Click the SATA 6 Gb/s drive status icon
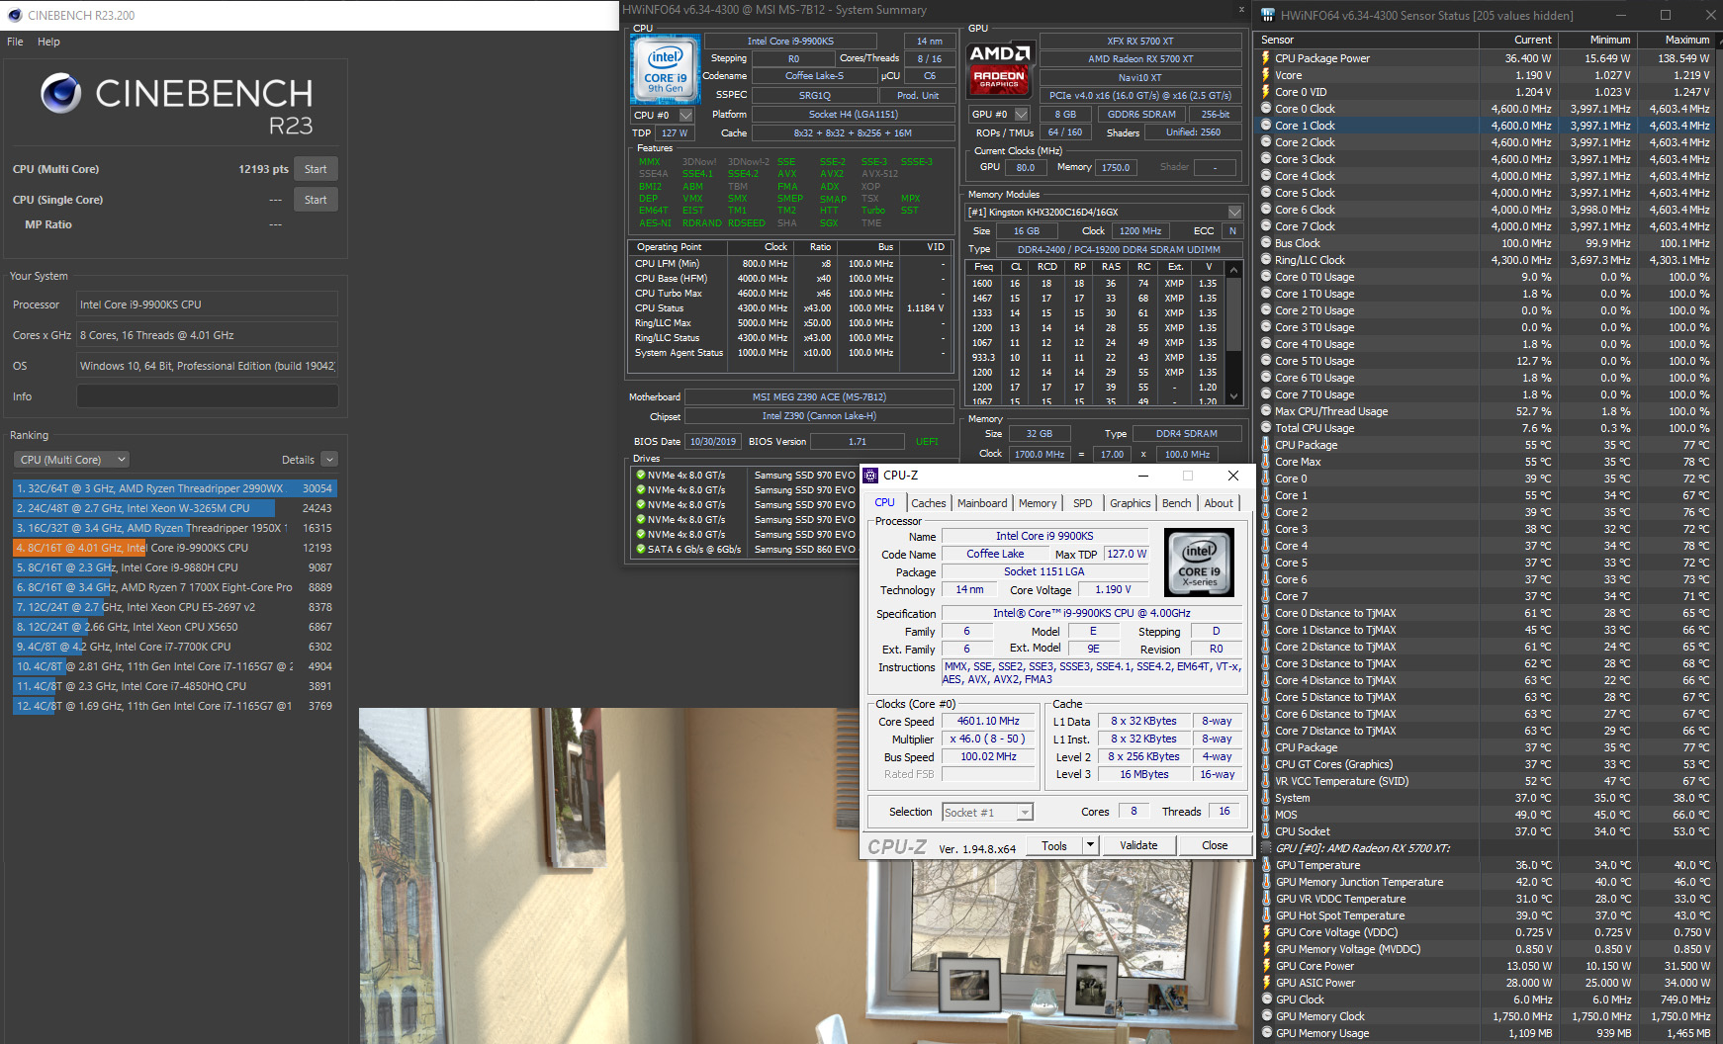Screen dimensions: 1723x1044 (640, 550)
